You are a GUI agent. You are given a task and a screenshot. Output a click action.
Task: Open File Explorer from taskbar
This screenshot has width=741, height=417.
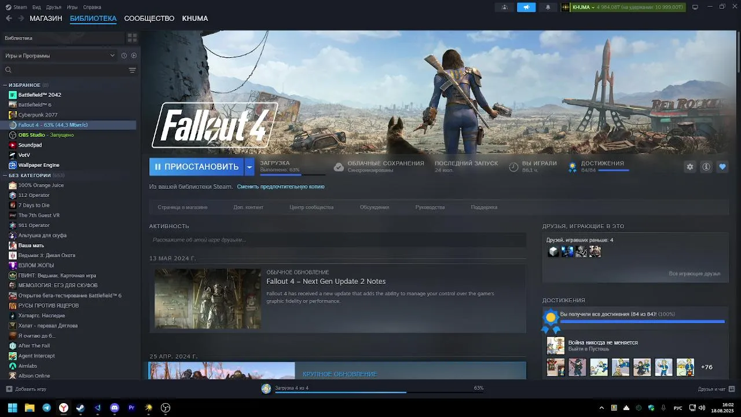click(x=30, y=408)
